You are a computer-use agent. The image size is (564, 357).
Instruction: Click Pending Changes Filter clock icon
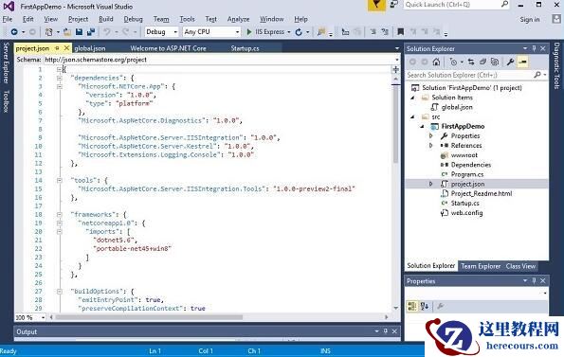click(x=453, y=62)
